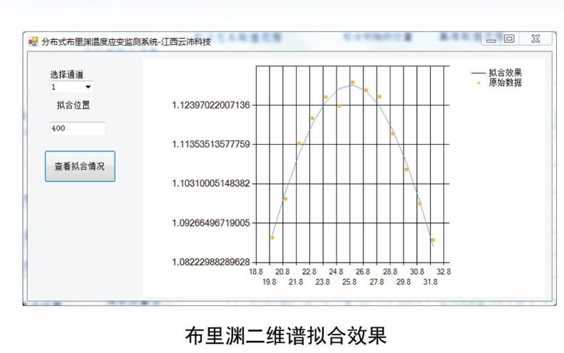The height and width of the screenshot is (353, 564).
Task: Click the leftmost orange data point near 19.8
Action: 272,237
